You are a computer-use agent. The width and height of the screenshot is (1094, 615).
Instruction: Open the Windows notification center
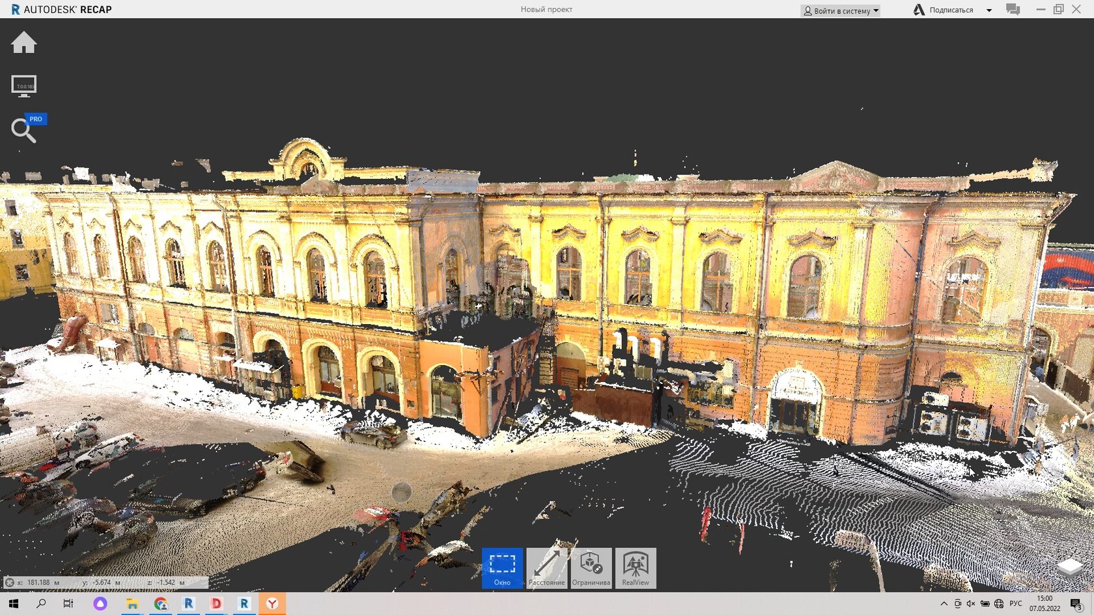1076,605
